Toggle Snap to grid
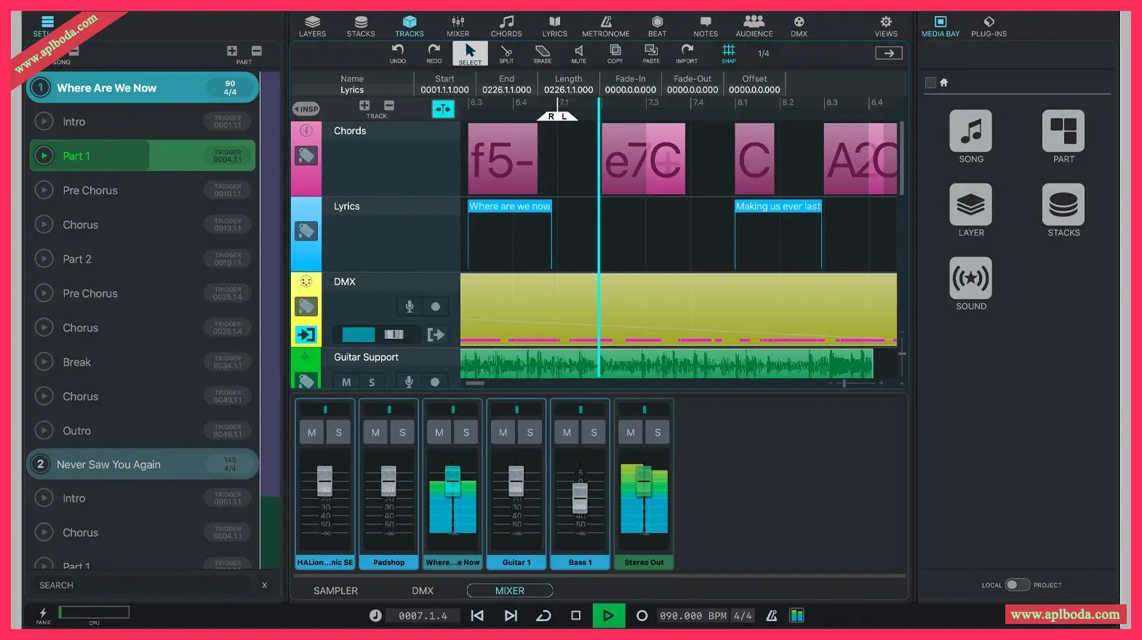This screenshot has height=640, width=1142. coord(728,53)
